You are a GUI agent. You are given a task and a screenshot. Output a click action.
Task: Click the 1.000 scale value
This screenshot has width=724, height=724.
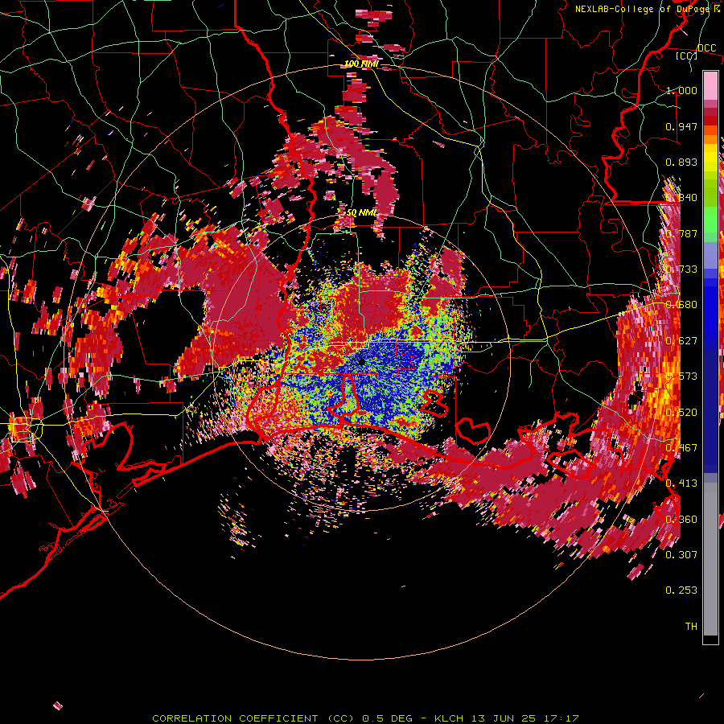[681, 90]
